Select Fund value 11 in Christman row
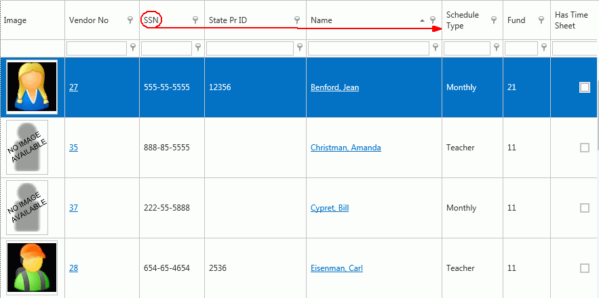599x298 pixels. click(511, 148)
